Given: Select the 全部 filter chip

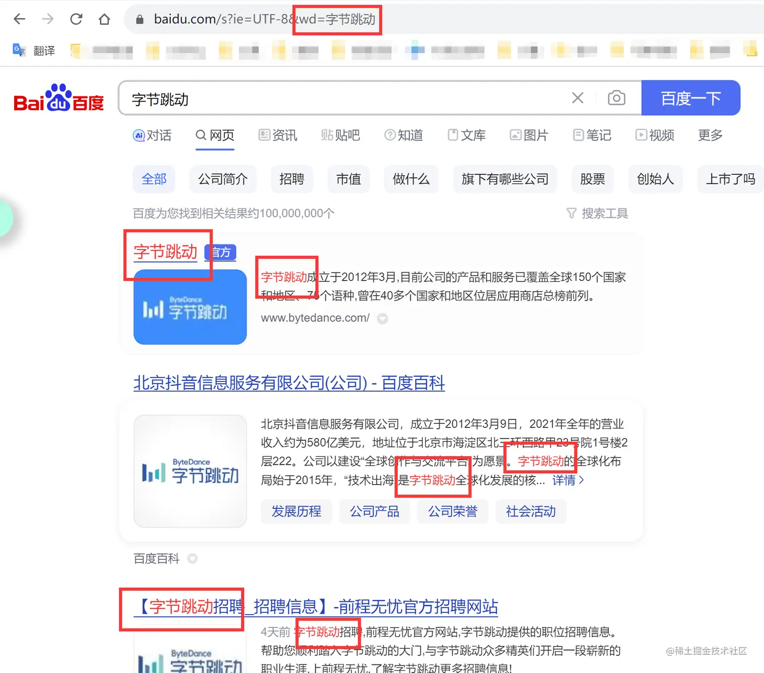Looking at the screenshot, I should point(154,179).
